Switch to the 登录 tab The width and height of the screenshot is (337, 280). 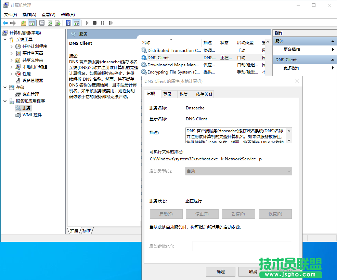click(167, 94)
